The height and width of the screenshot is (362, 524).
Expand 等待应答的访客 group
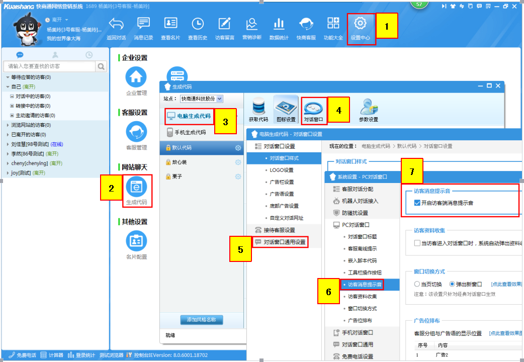click(x=8, y=77)
